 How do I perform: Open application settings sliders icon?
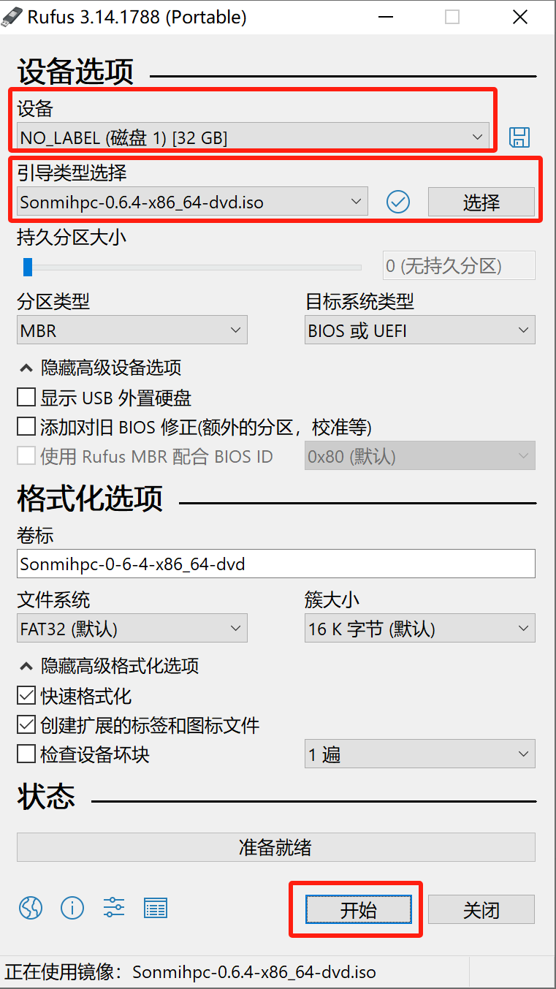coord(114,909)
